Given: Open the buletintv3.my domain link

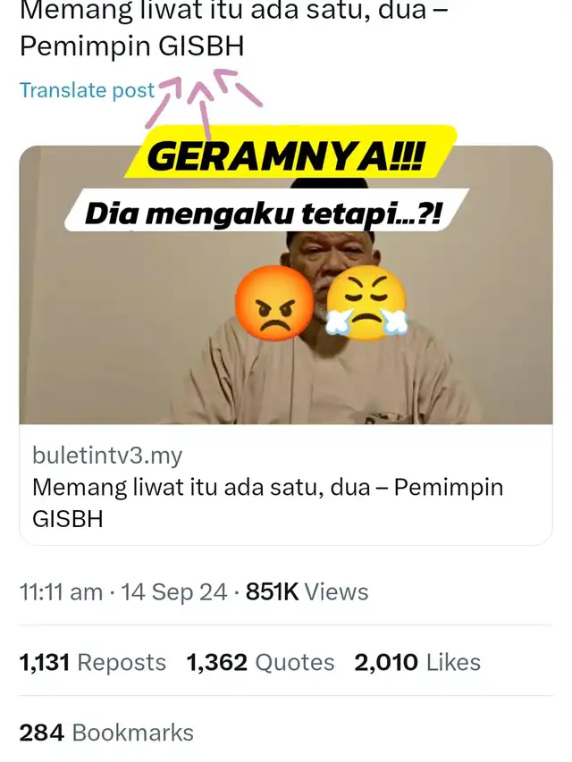Looking at the screenshot, I should [x=107, y=456].
